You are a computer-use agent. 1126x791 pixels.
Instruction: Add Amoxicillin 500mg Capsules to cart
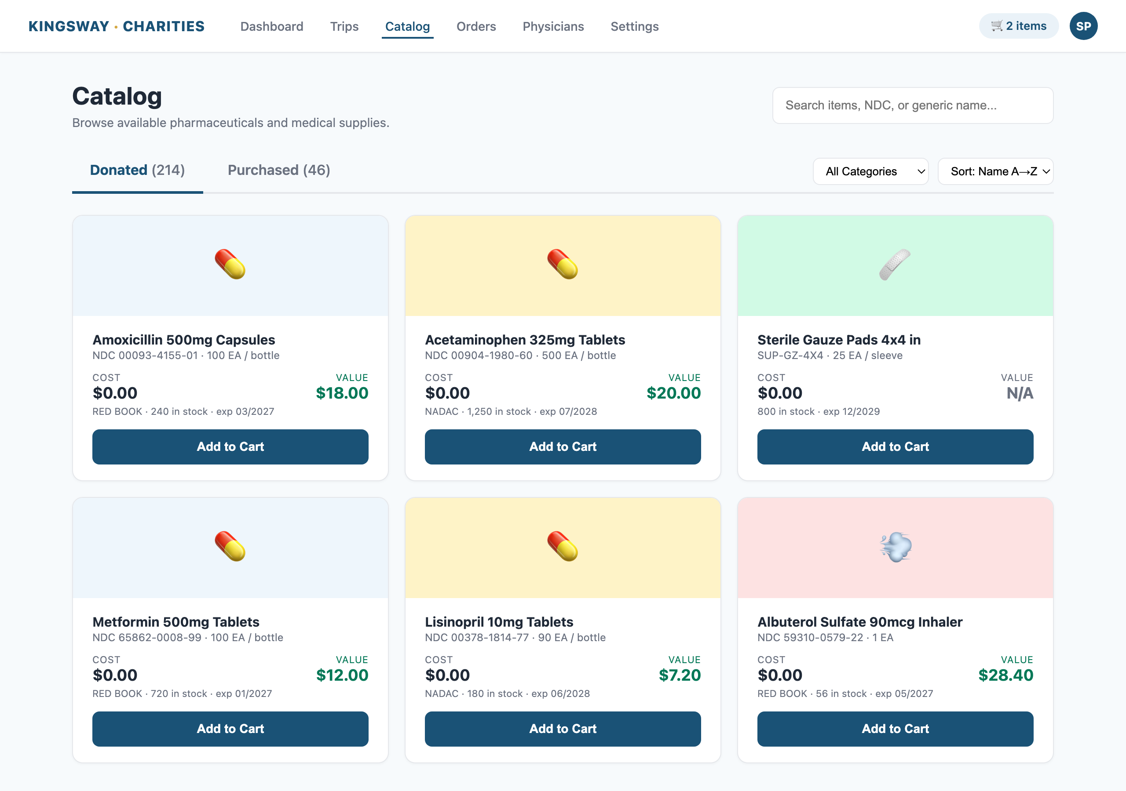(x=230, y=446)
